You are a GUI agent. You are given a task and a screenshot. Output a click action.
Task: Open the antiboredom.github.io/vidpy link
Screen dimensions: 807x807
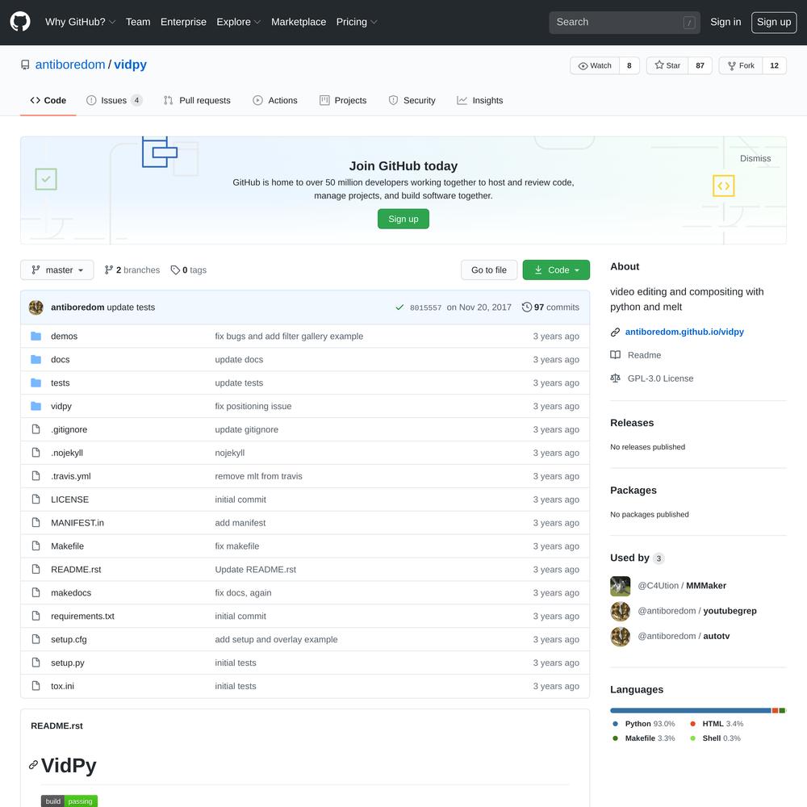pyautogui.click(x=684, y=332)
